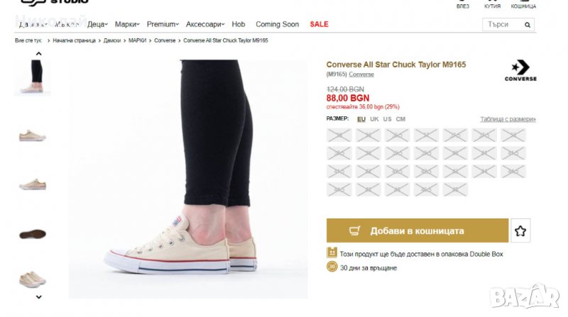Select the brown sole view thumbnail

pos(33,234)
